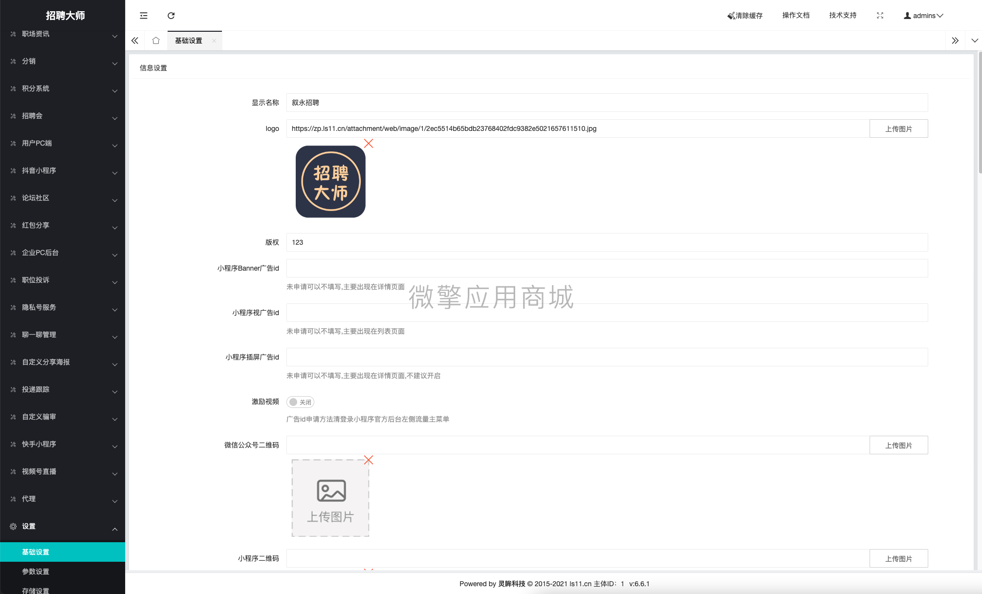Click the icon beside 红包分享
982x594 pixels.
(x=13, y=225)
